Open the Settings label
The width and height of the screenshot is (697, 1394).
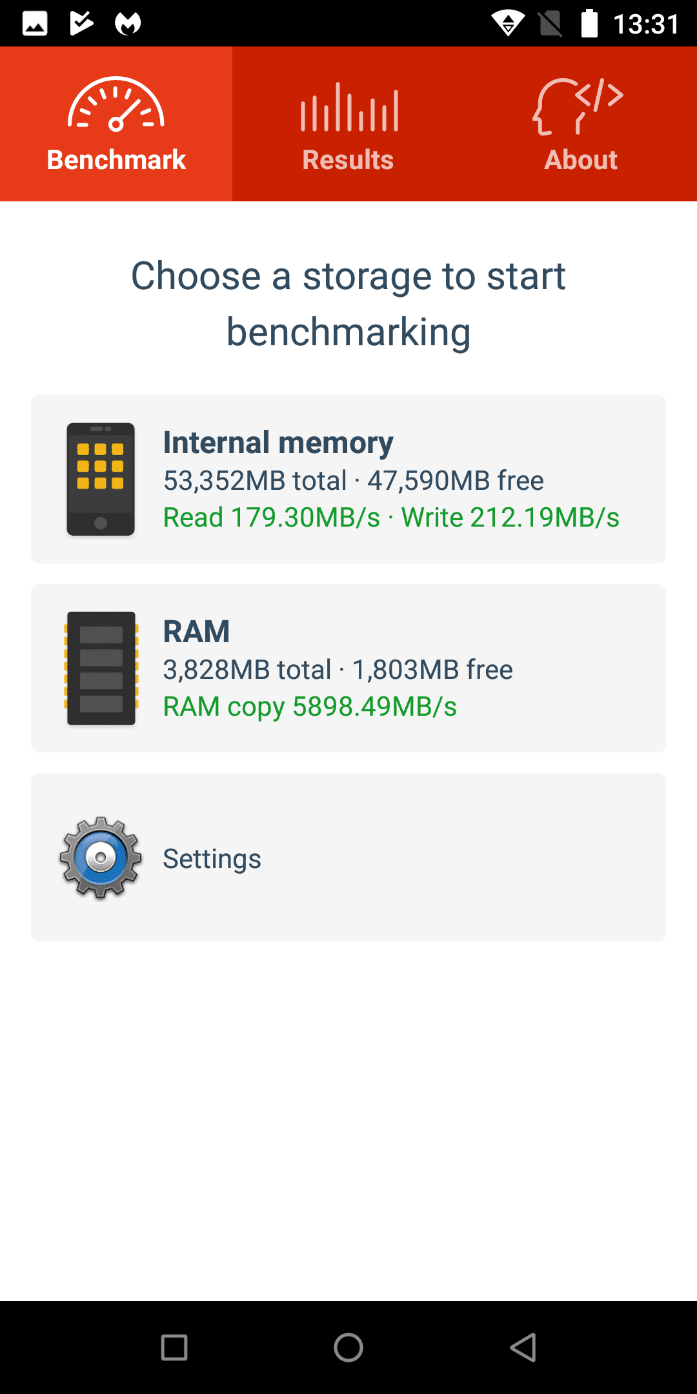212,859
